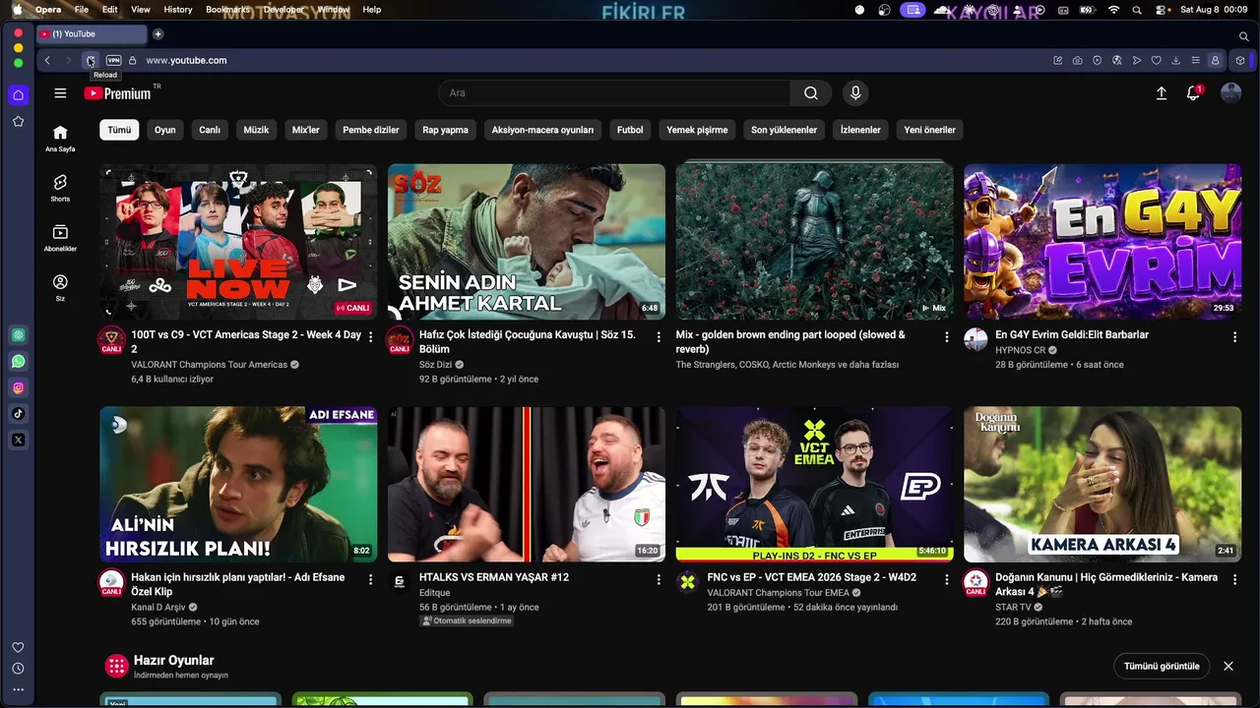
Task: Reload the YouTube page
Action: (x=90, y=60)
